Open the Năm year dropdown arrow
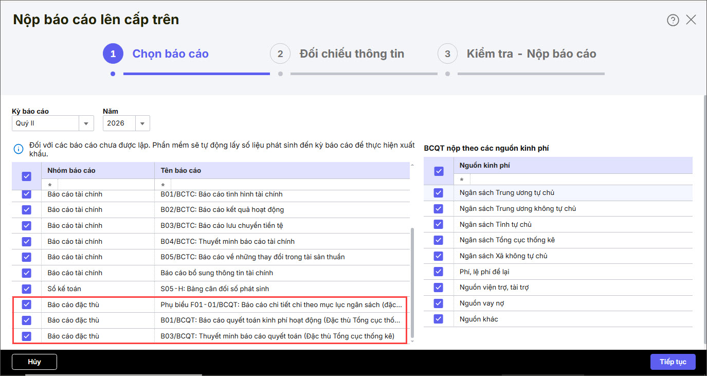This screenshot has height=376, width=707. (142, 123)
